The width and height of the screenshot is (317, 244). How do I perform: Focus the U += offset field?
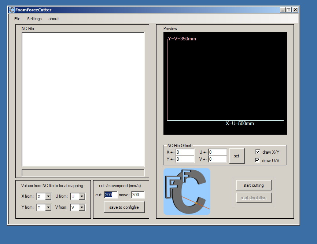tap(218, 152)
